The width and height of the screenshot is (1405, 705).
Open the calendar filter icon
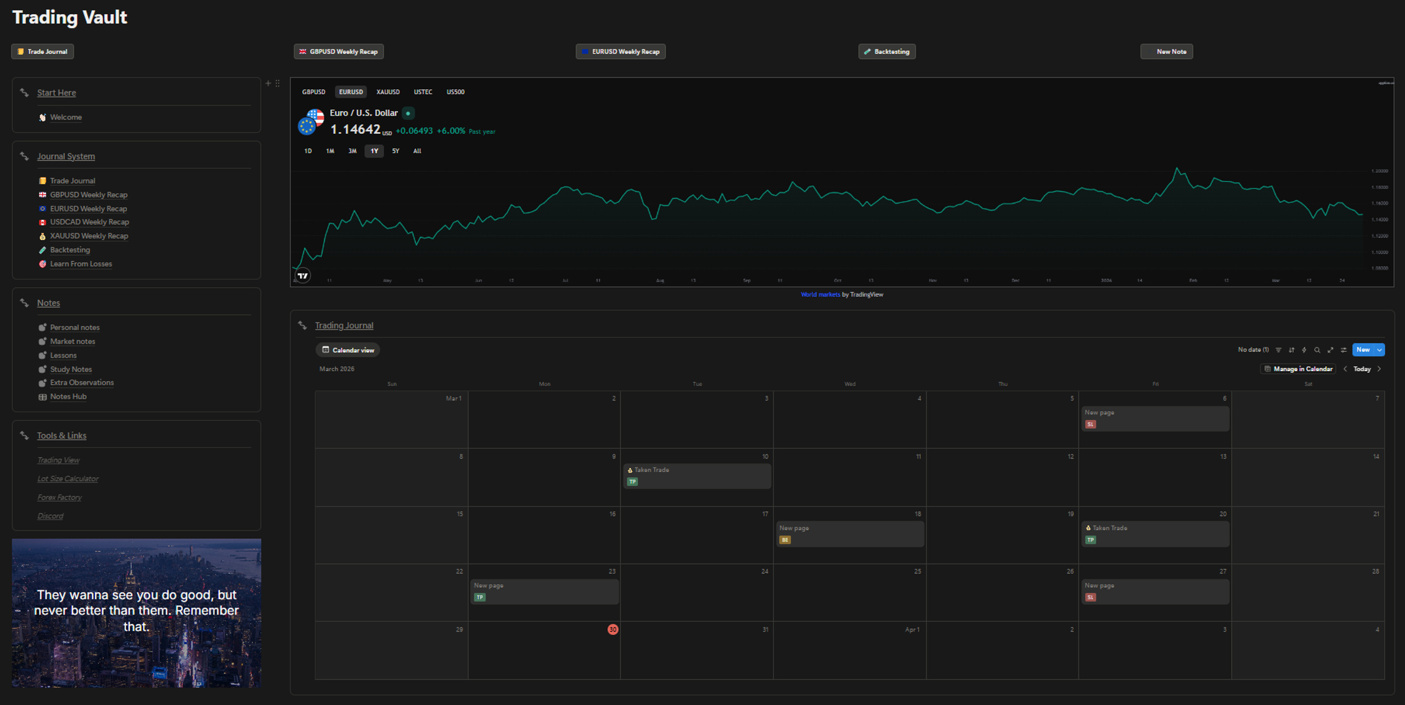pos(1278,350)
